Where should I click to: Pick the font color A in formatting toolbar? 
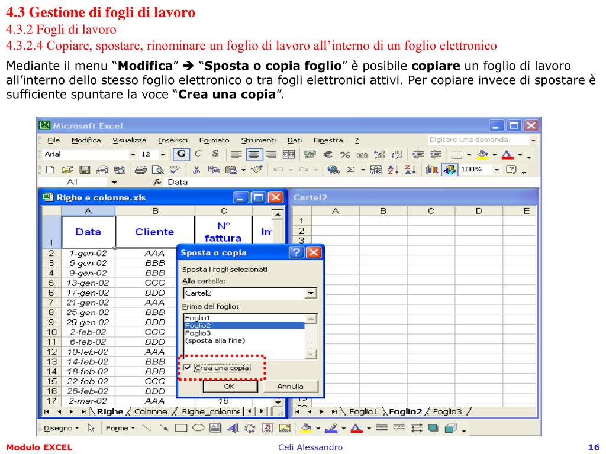coord(507,155)
